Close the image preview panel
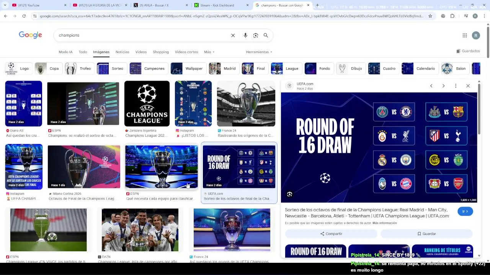The height and width of the screenshot is (275, 490). coord(468,86)
